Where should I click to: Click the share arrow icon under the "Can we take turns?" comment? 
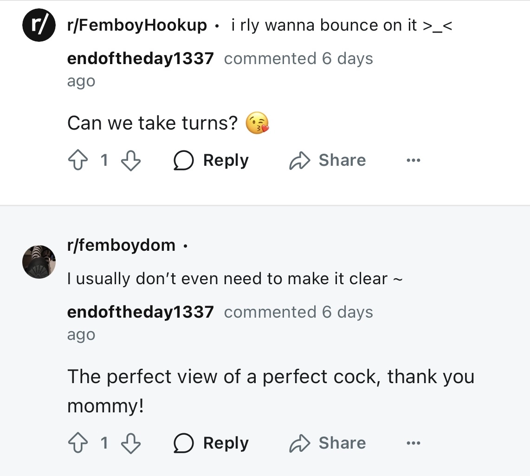[299, 161]
